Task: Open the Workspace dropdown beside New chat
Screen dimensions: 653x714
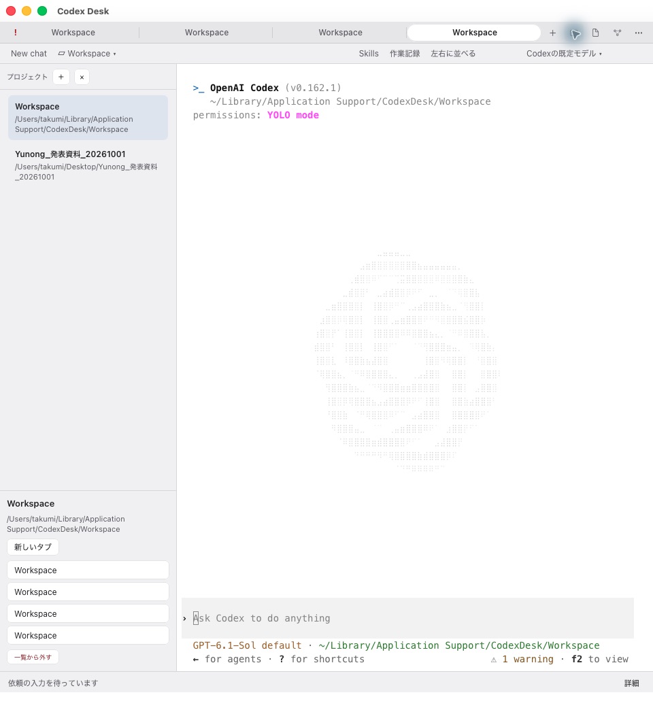Action: point(87,53)
